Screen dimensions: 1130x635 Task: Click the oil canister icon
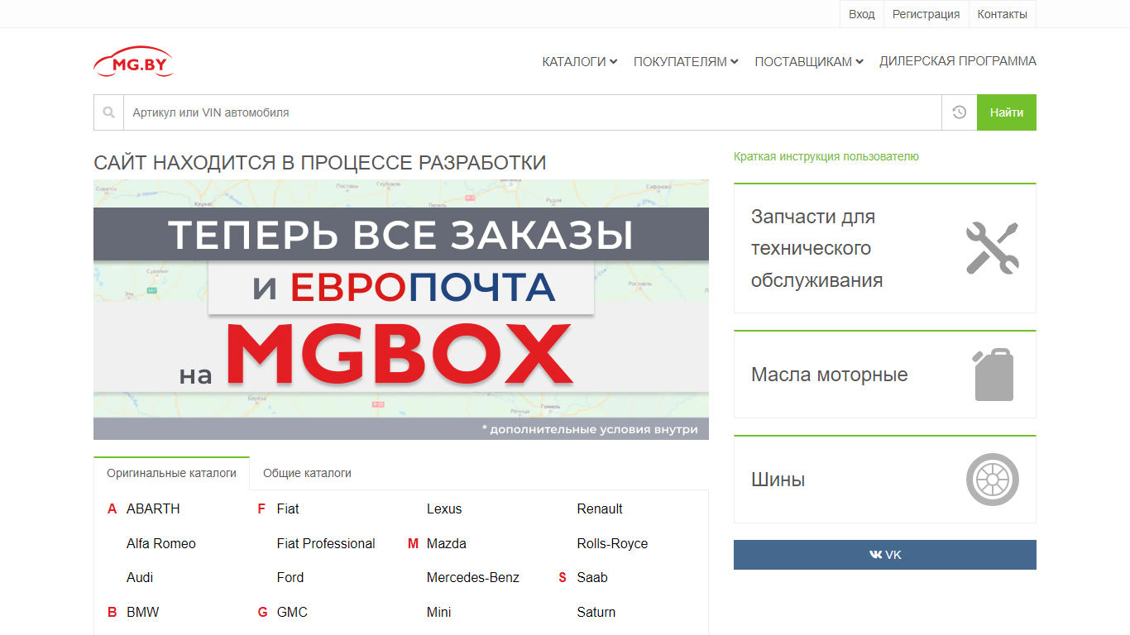point(993,375)
